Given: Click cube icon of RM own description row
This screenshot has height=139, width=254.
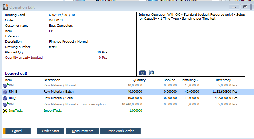Looking at the screenshot, I should tap(5, 104).
